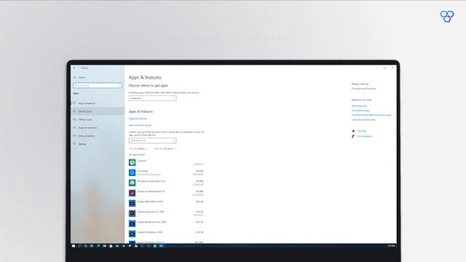
Task: Select Startup in sidebar
Action: (x=82, y=144)
